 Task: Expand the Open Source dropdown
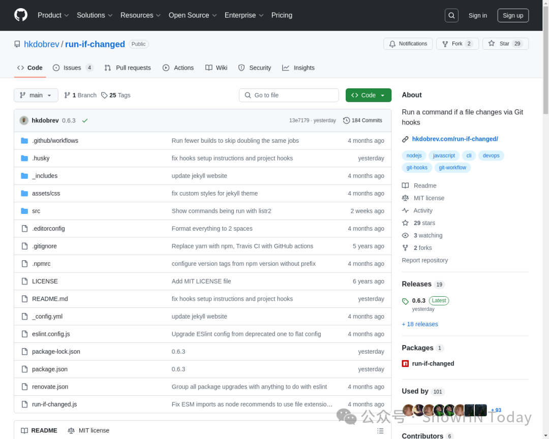[x=193, y=15]
